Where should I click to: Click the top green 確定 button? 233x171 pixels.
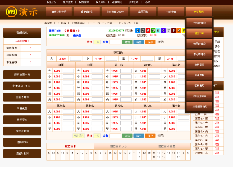pyautogui.click(x=127, y=42)
